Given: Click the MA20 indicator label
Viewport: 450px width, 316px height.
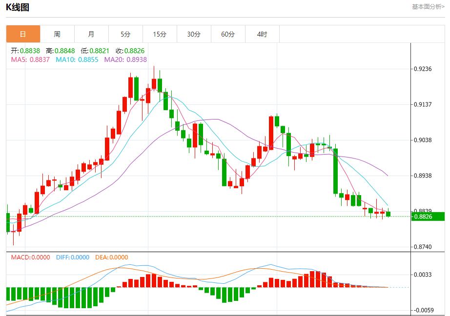Looking at the screenshot, I should (x=125, y=59).
